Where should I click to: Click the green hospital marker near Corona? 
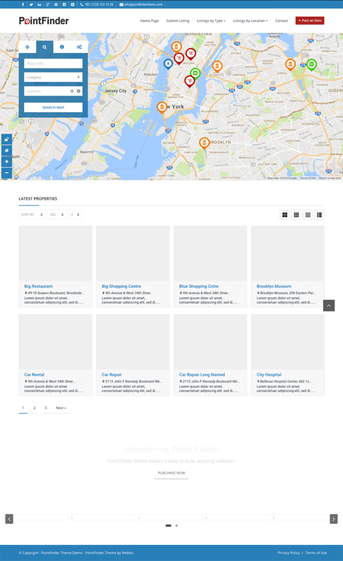(312, 65)
